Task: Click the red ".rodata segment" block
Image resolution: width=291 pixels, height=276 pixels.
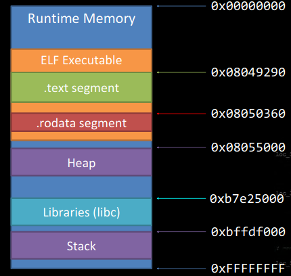Action: tap(81, 122)
